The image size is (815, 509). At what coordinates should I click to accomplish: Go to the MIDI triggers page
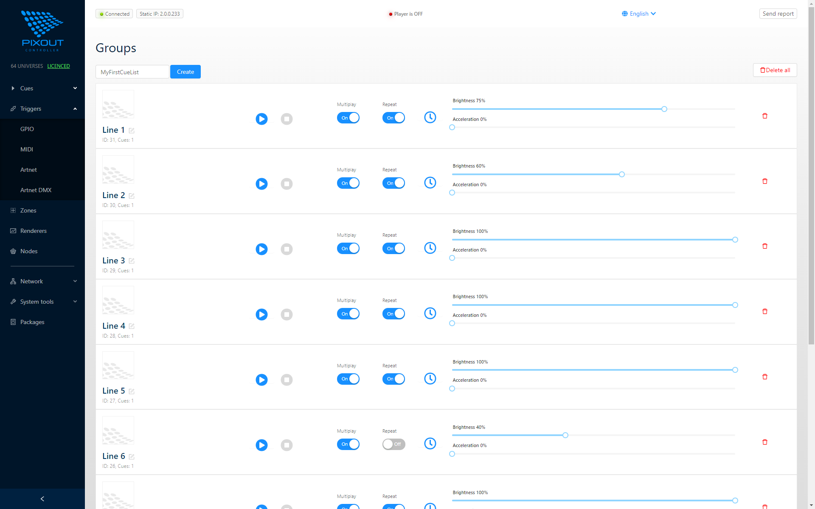[27, 149]
